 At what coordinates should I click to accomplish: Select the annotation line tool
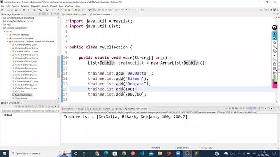(x=274, y=47)
